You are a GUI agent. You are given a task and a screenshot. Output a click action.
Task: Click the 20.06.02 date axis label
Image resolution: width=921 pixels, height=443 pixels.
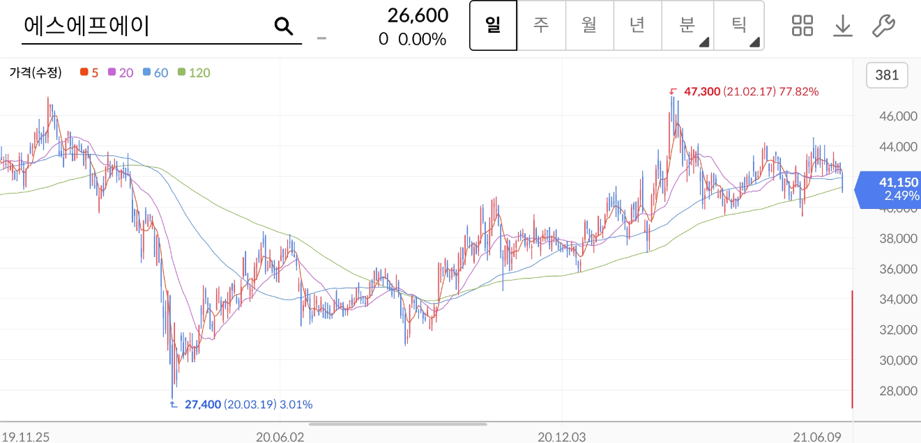pos(280,437)
